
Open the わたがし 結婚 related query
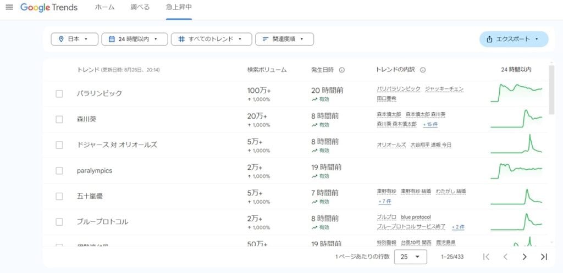click(x=451, y=191)
